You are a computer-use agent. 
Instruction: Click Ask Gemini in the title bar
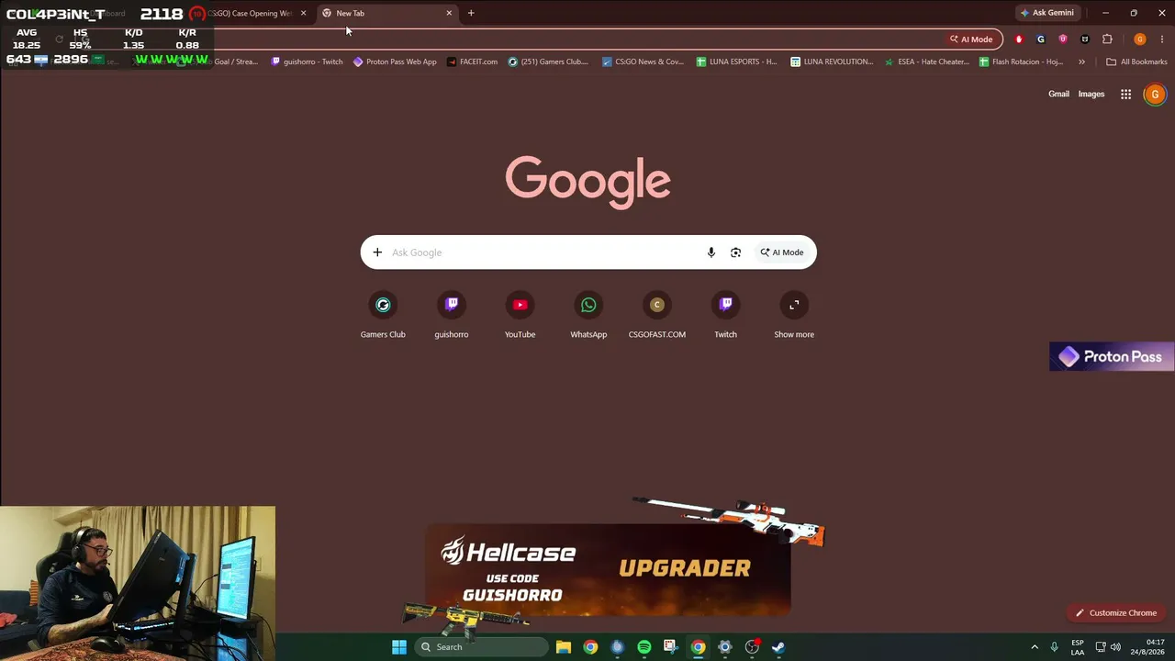(x=1047, y=13)
